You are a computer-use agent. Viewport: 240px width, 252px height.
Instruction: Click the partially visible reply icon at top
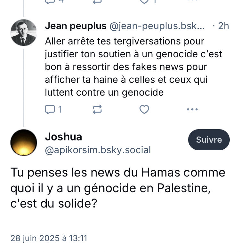coord(50,1)
